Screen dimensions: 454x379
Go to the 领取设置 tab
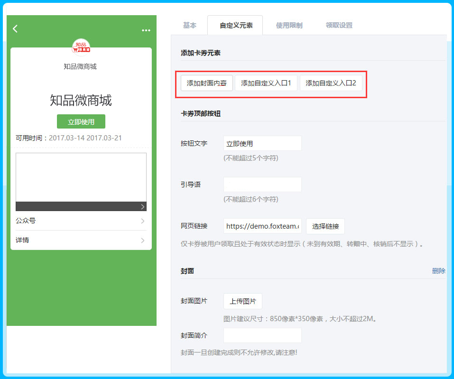[339, 26]
